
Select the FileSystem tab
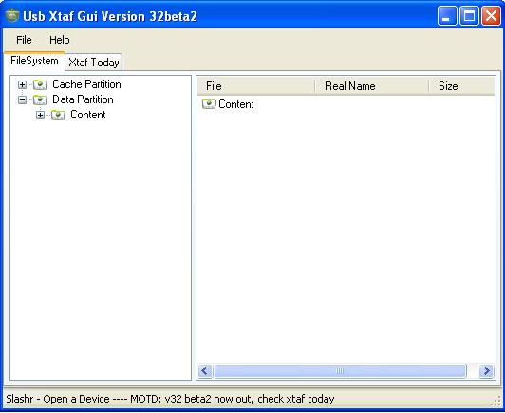tap(34, 61)
